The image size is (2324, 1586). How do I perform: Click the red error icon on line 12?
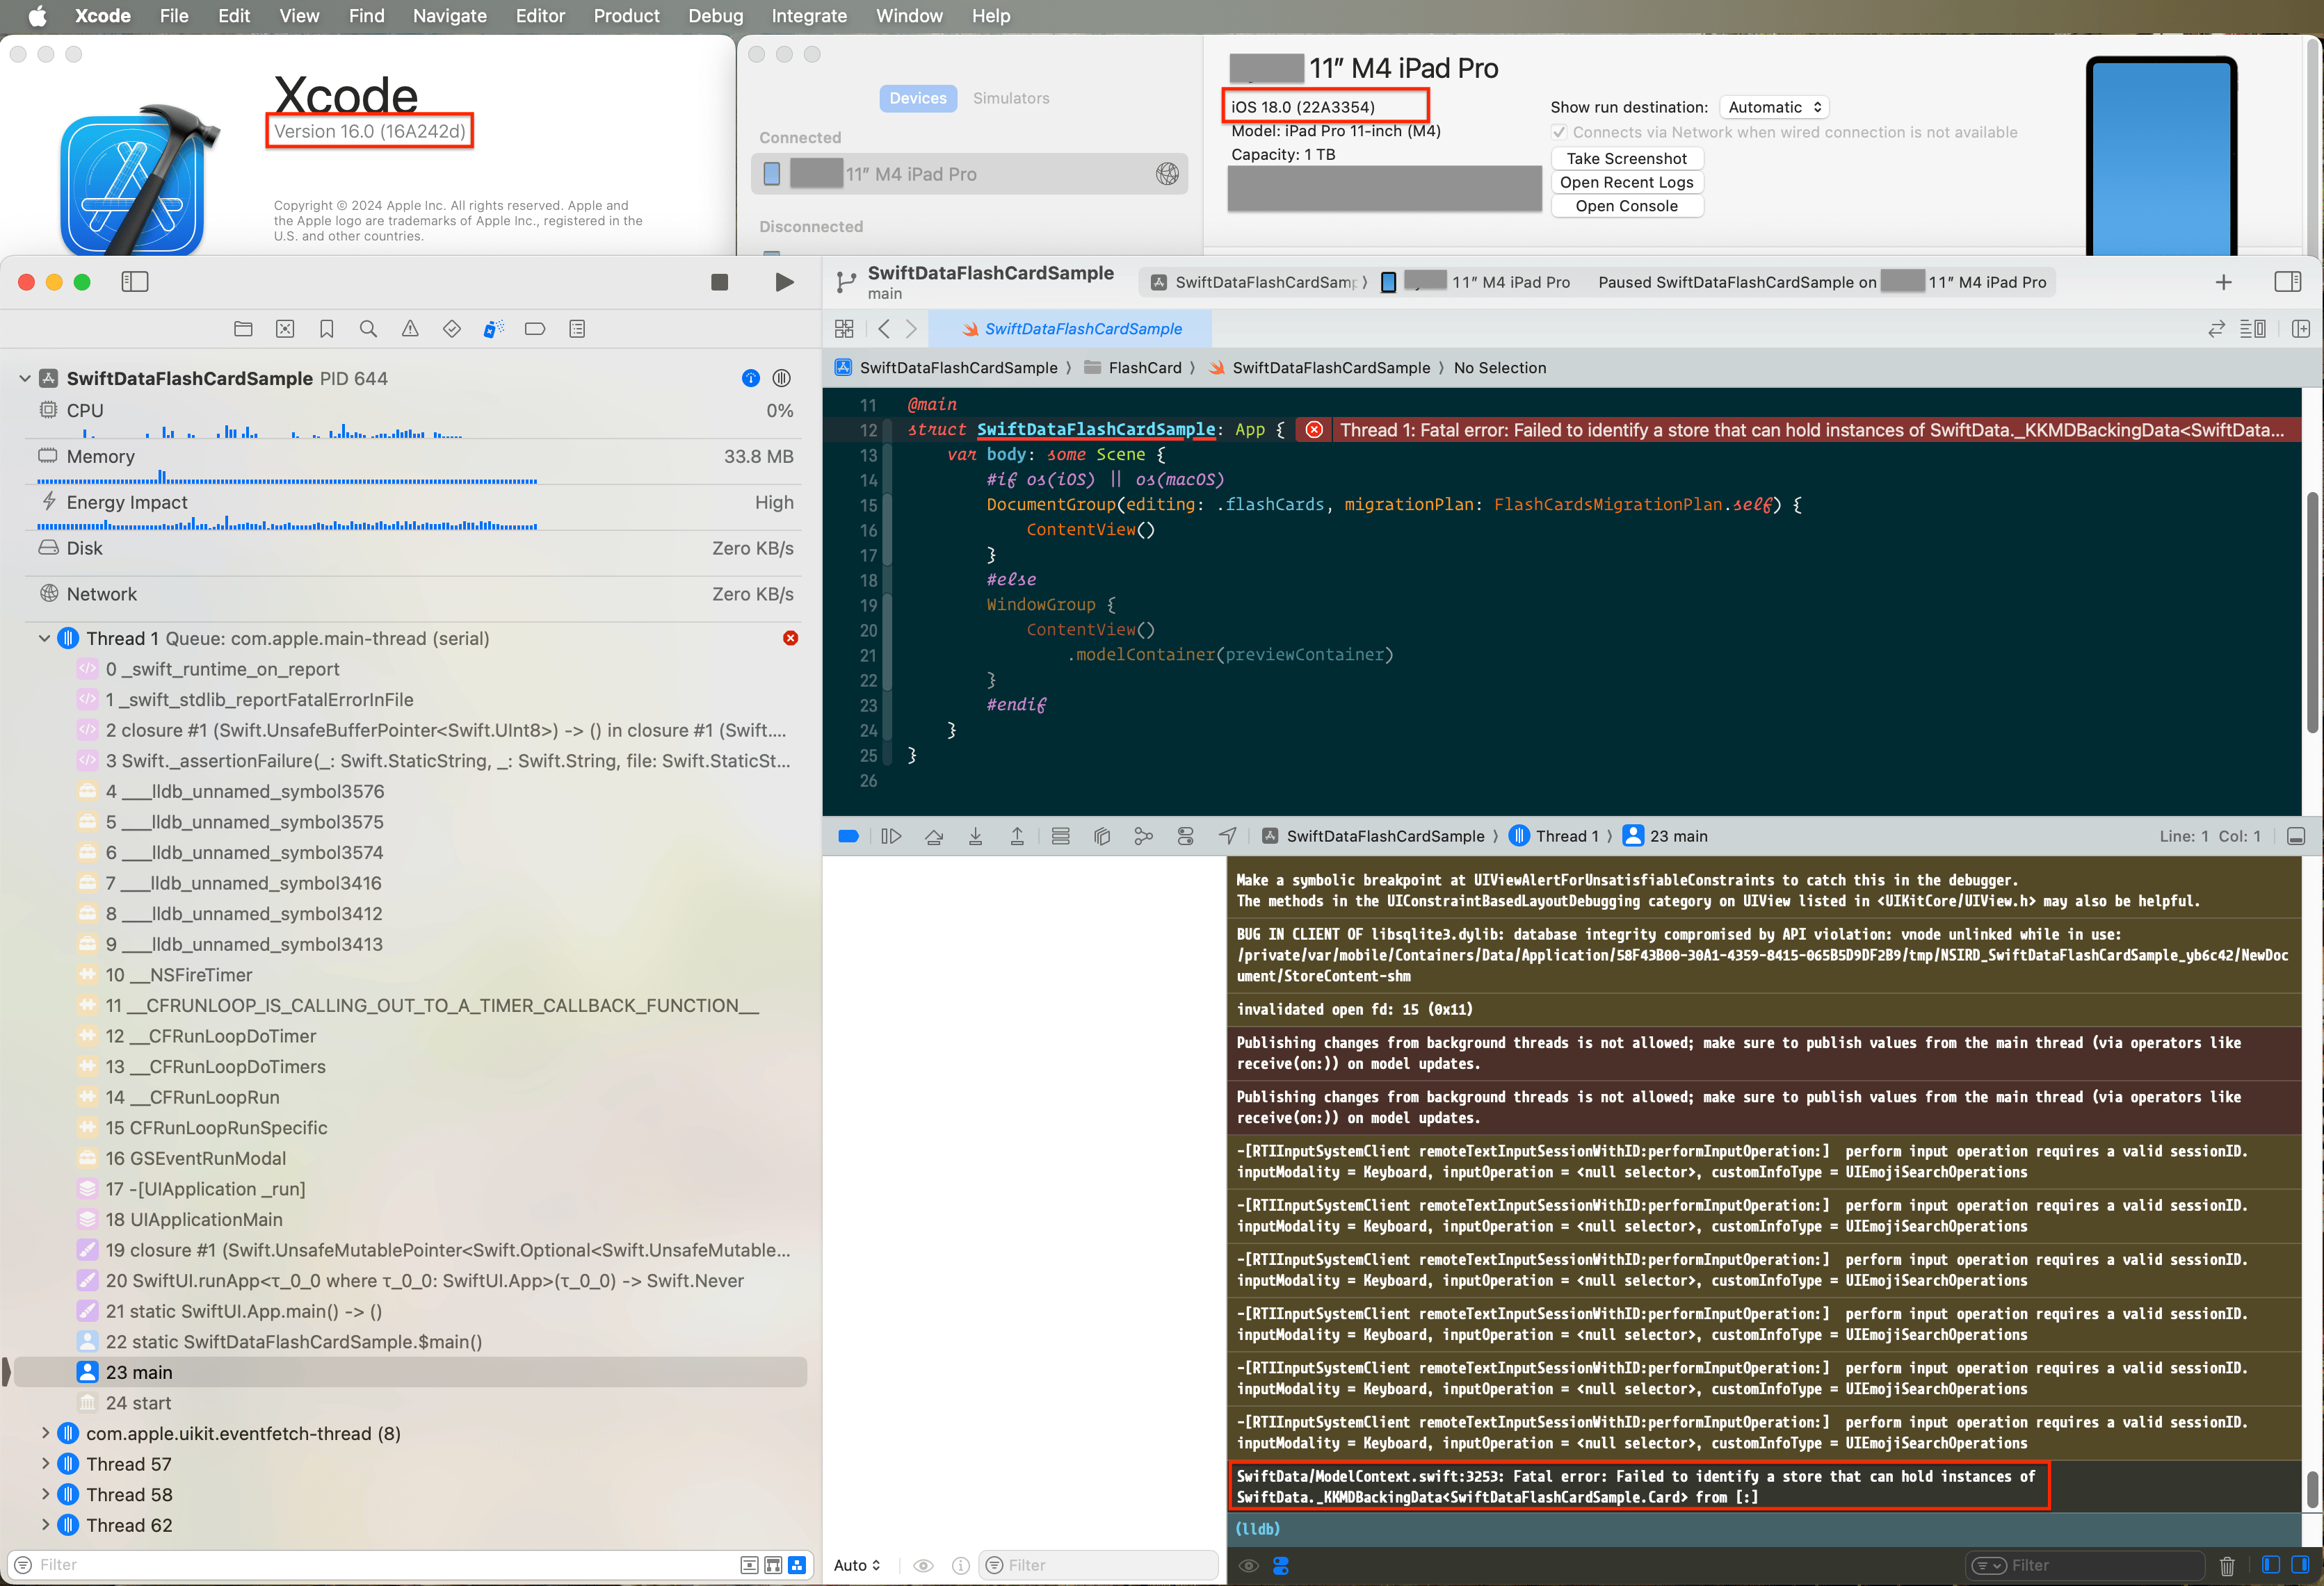(1314, 430)
